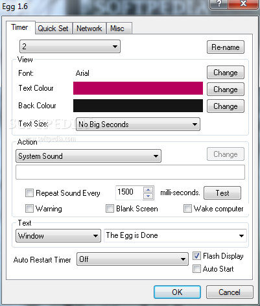The image size is (260, 306).
Task: Decrease the repeat sound milliseconds with the down arrow
Action: point(148,196)
